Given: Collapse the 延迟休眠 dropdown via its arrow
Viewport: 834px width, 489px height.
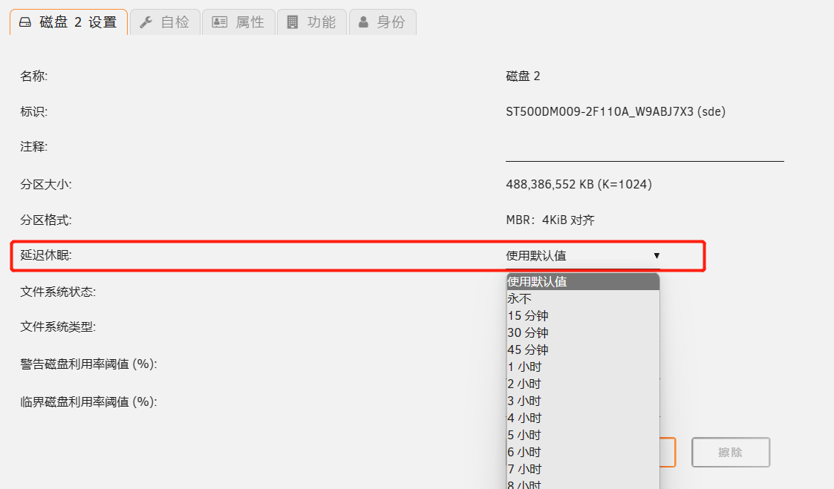Looking at the screenshot, I should click(x=657, y=255).
